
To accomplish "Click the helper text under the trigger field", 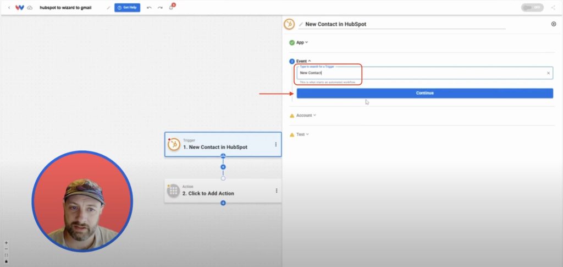I will pyautogui.click(x=328, y=82).
